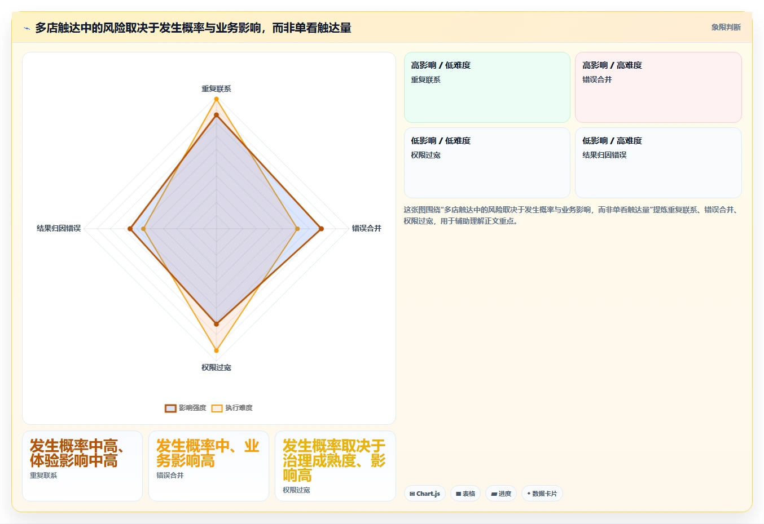
Task: Click the lightning icon before the title
Action: [x=27, y=28]
